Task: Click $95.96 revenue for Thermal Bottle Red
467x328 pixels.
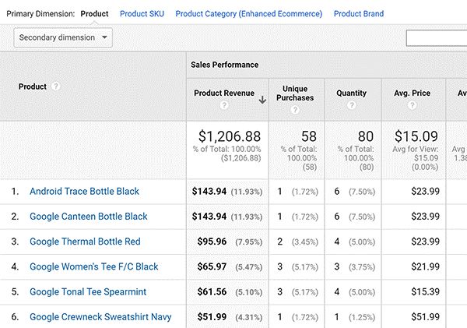Action: tap(212, 242)
